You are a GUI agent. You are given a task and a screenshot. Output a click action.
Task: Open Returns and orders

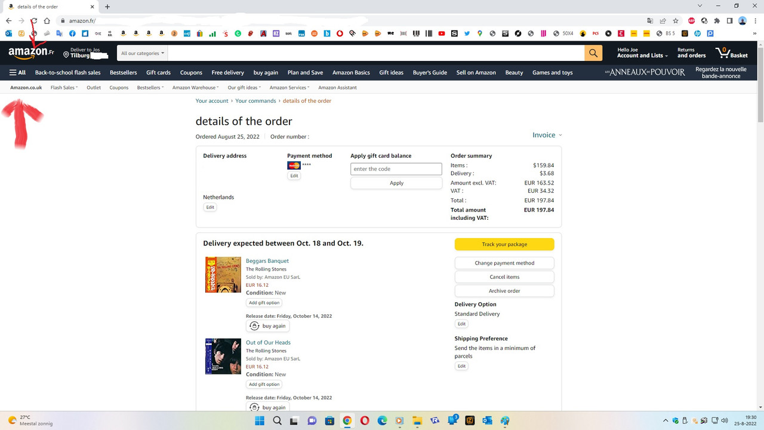(x=691, y=53)
